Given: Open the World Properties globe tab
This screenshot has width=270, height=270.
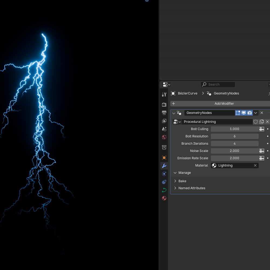Looking at the screenshot, I should pyautogui.click(x=164, y=137).
